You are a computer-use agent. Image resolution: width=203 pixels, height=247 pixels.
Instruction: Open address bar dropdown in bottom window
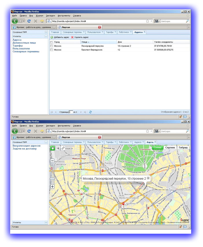coord(151,131)
